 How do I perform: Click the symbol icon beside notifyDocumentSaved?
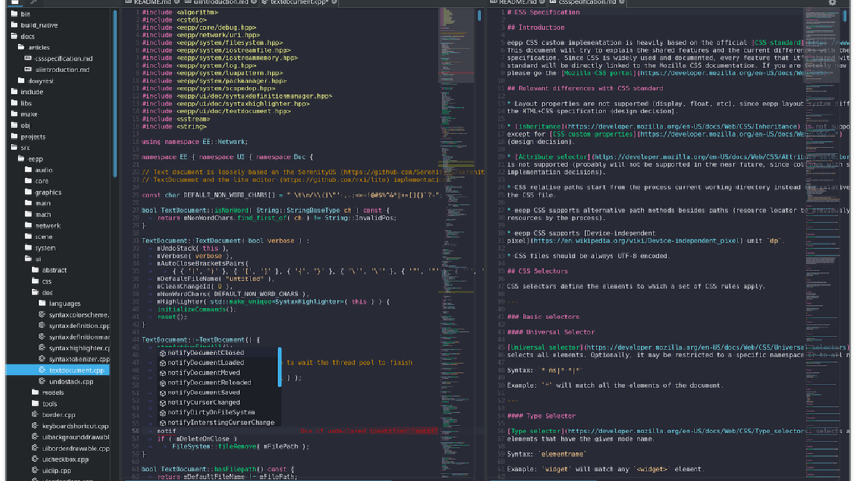[x=163, y=393]
